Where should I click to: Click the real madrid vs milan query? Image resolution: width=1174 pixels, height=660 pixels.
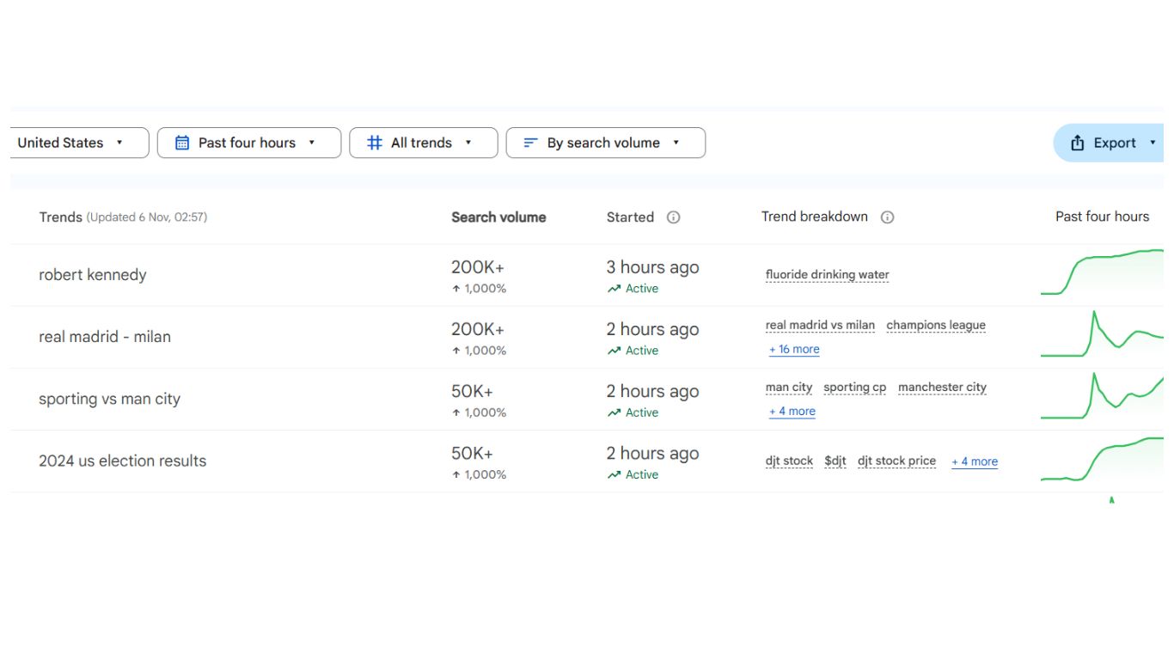[820, 326]
